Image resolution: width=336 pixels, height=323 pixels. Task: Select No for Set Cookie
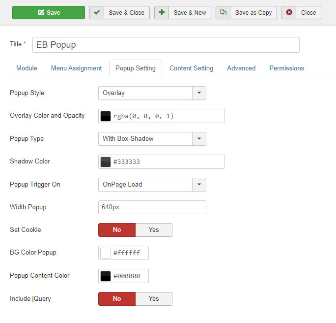117,230
